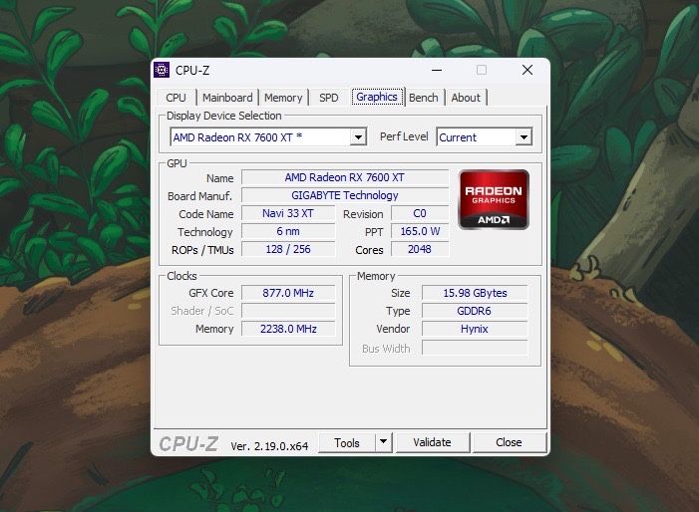This screenshot has width=699, height=512.
Task: Click the CPU-Z app icon in title bar
Action: pos(162,70)
